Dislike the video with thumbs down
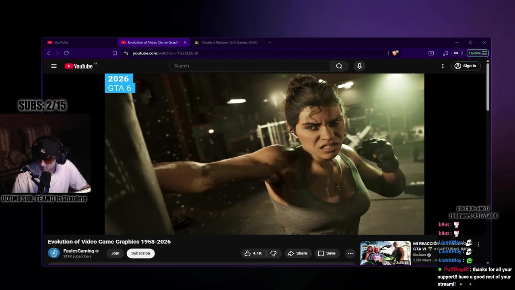515x290 pixels. [273, 253]
